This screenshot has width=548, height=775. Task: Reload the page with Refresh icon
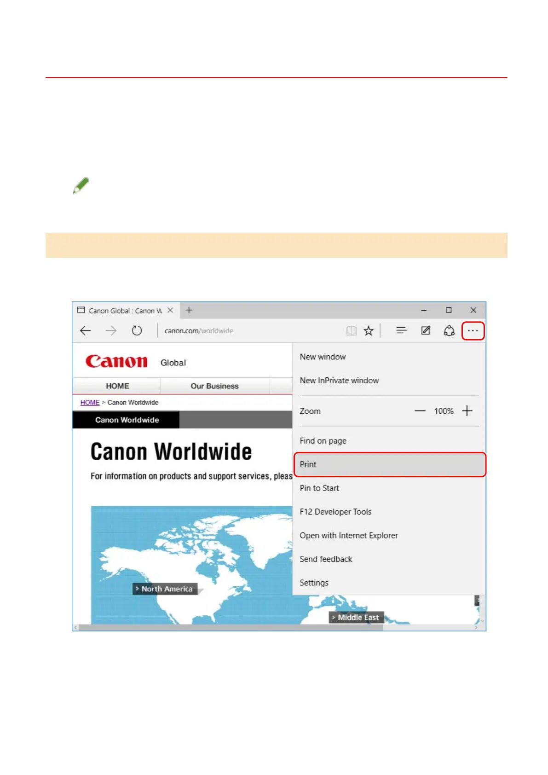(137, 330)
